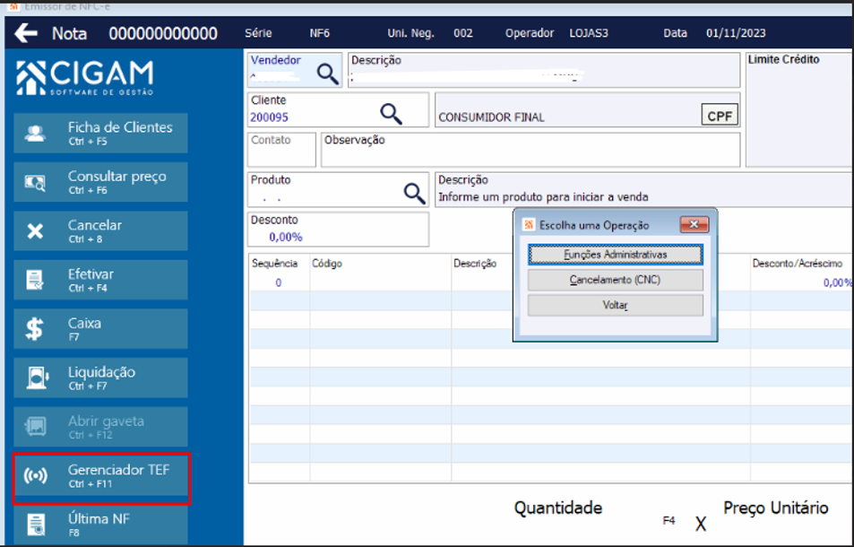854x547 pixels.
Task: Click the Desconto 0,00% field
Action: 338,230
